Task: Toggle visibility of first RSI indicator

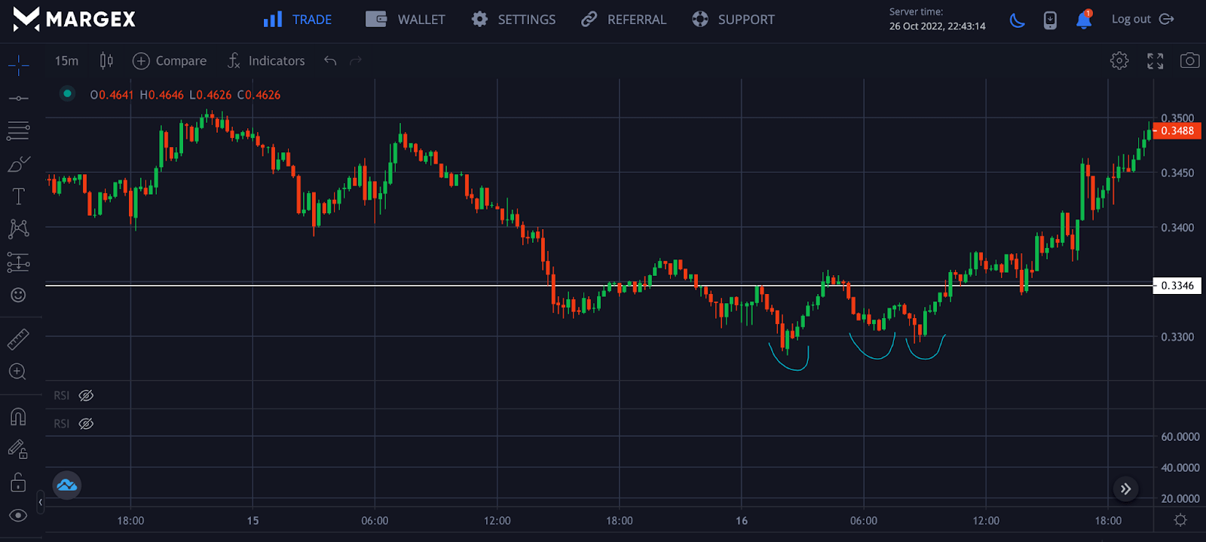Action: (86, 396)
